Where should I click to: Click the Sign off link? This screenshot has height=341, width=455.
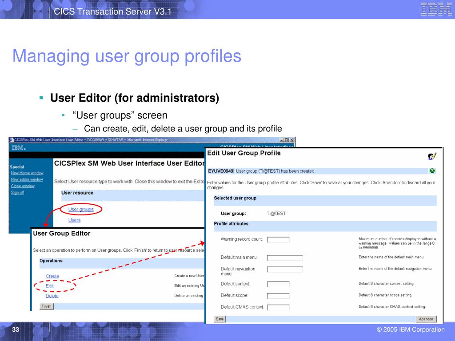coord(17,192)
